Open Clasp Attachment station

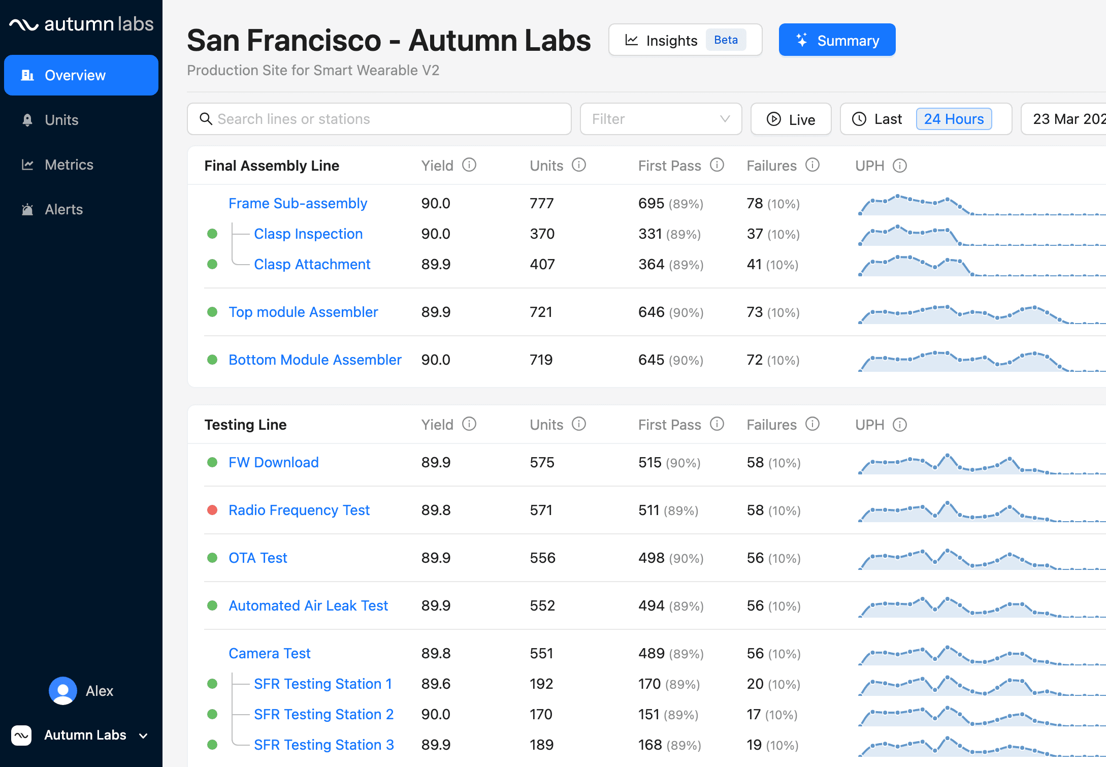312,264
